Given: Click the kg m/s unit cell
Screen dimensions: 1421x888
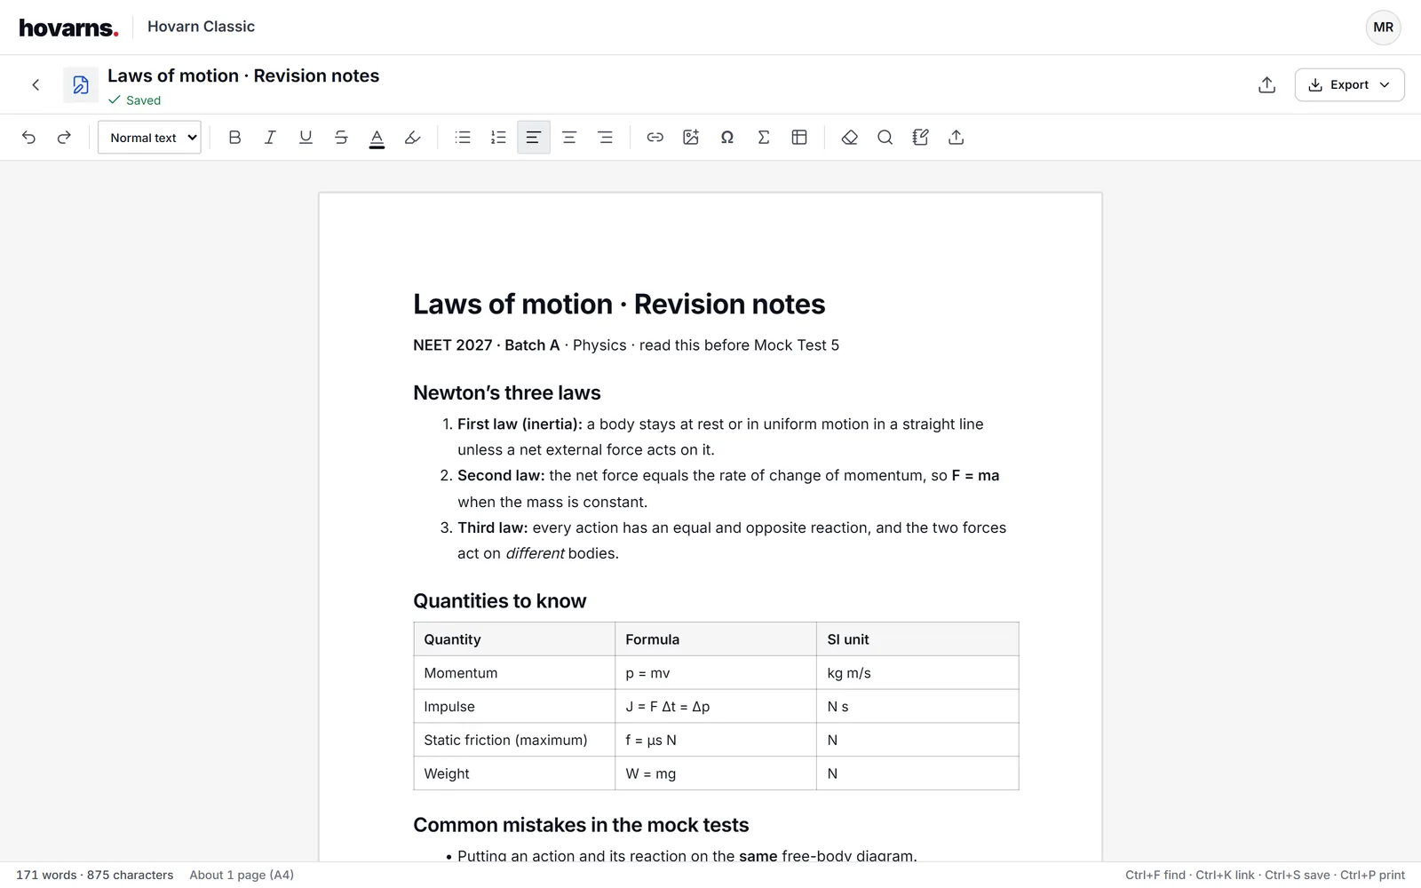Looking at the screenshot, I should click(917, 673).
